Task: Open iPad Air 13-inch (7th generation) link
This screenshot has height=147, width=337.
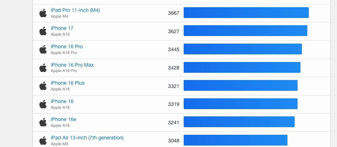Action: click(x=87, y=138)
